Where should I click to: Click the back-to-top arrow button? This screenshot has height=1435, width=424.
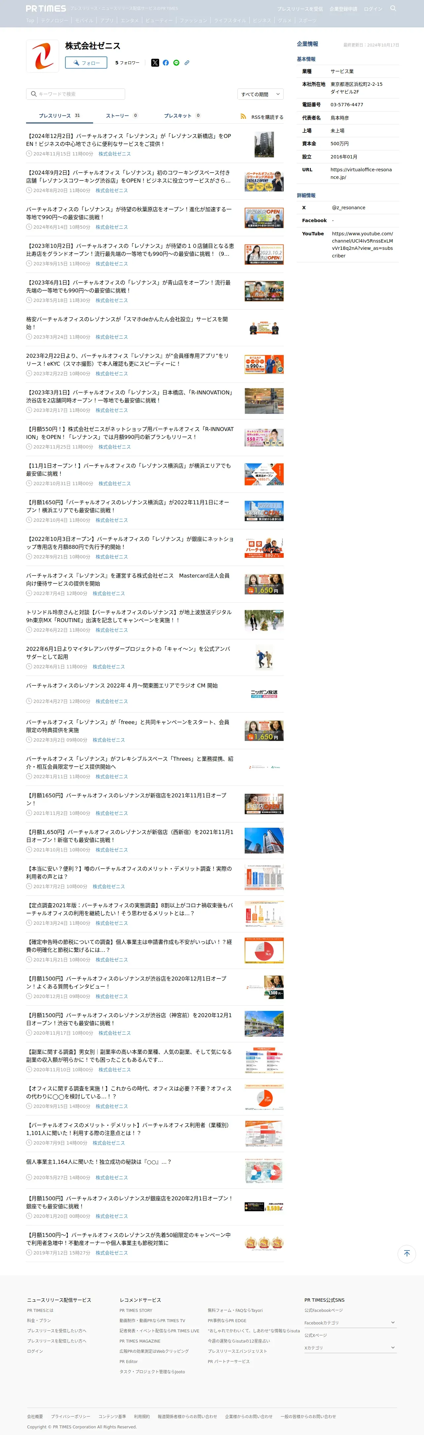point(407,1253)
